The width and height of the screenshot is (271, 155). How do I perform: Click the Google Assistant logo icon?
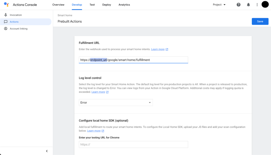pos(7,4)
